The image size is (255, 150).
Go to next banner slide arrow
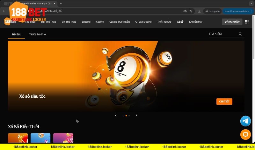coord(136,116)
